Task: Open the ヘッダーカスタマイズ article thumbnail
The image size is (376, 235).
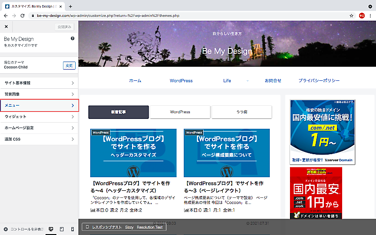Action: 133,153
